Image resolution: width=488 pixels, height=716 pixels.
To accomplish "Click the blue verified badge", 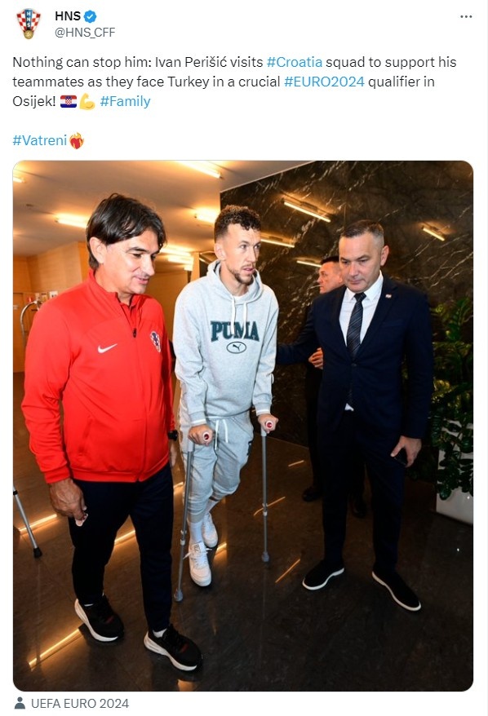I will [90, 16].
